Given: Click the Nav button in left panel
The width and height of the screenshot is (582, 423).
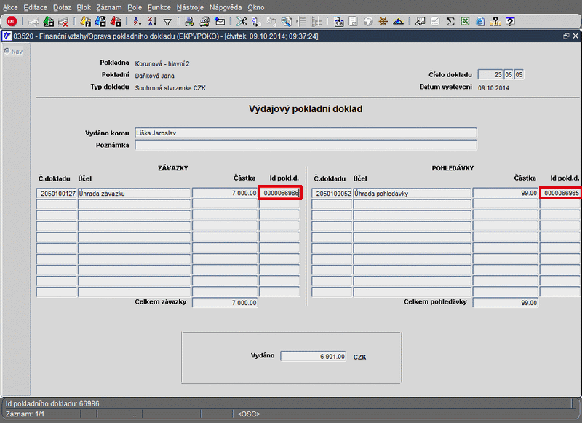Looking at the screenshot, I should (x=13, y=51).
